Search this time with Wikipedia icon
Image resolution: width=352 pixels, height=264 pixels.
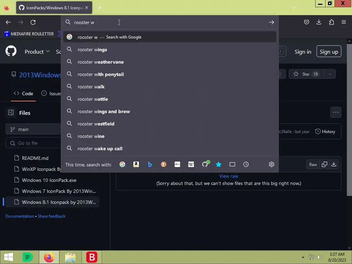pos(191,164)
